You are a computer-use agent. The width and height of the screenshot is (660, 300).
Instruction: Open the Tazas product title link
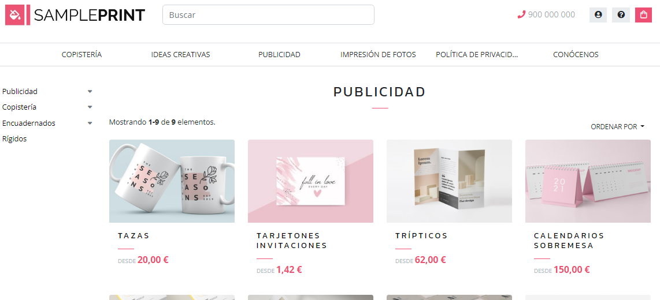pos(134,236)
